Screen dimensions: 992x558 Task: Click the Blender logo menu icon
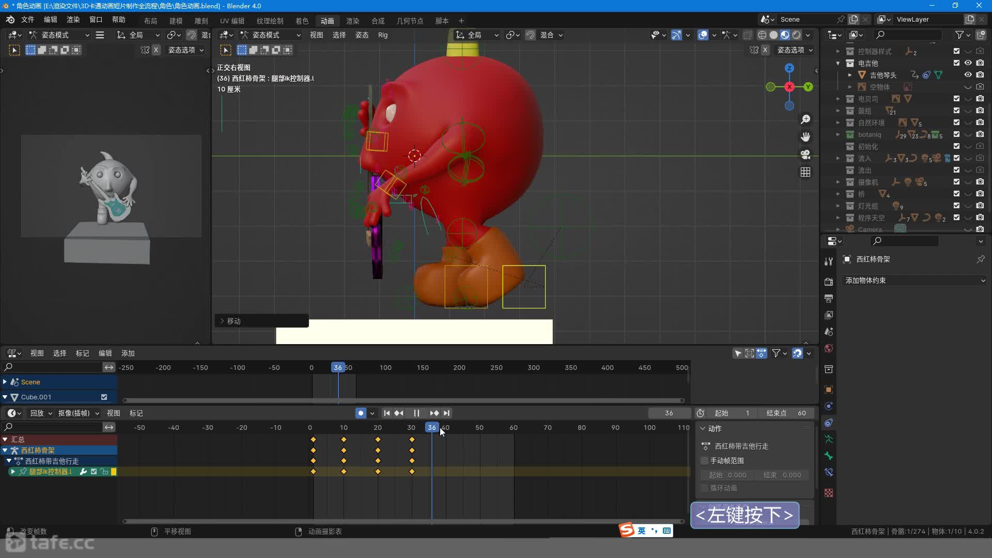[10, 20]
